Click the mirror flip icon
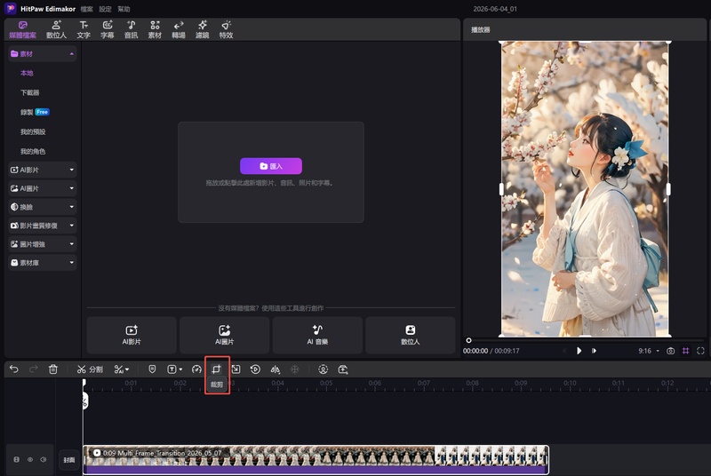The height and width of the screenshot is (476, 711). point(276,369)
